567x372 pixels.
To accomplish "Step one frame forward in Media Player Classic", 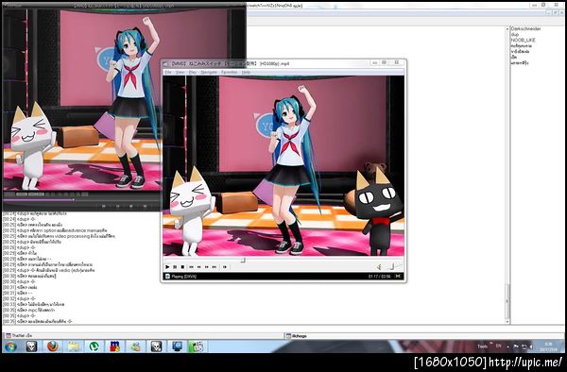I will [x=225, y=267].
